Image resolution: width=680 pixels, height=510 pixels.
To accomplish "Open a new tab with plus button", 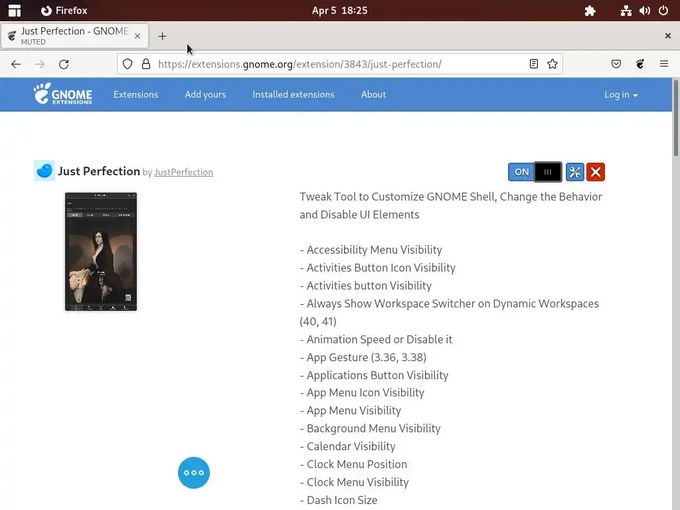I will pos(162,37).
